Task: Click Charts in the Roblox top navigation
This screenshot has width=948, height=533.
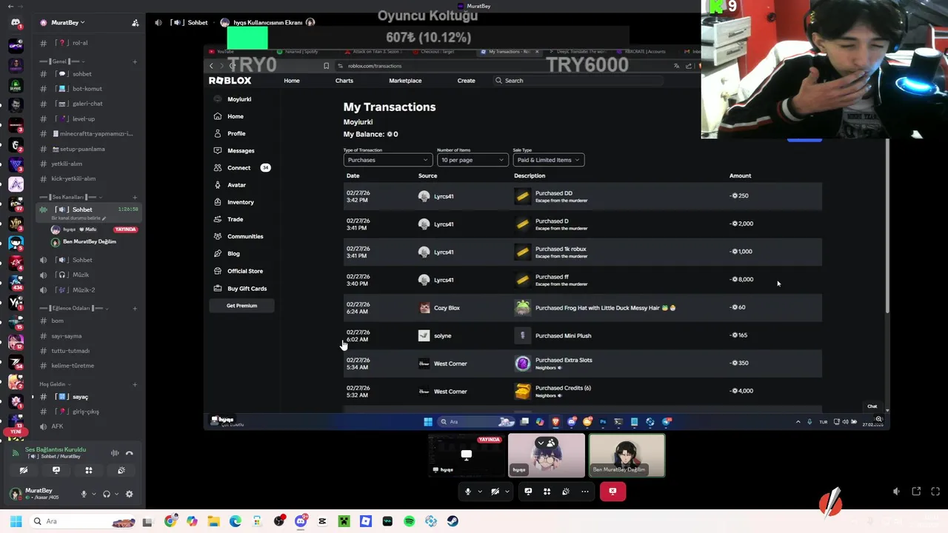Action: [344, 81]
